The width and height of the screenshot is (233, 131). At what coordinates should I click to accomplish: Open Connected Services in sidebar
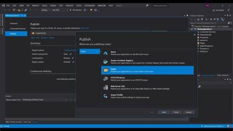[17, 29]
